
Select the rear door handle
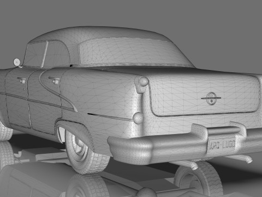coord(54,80)
